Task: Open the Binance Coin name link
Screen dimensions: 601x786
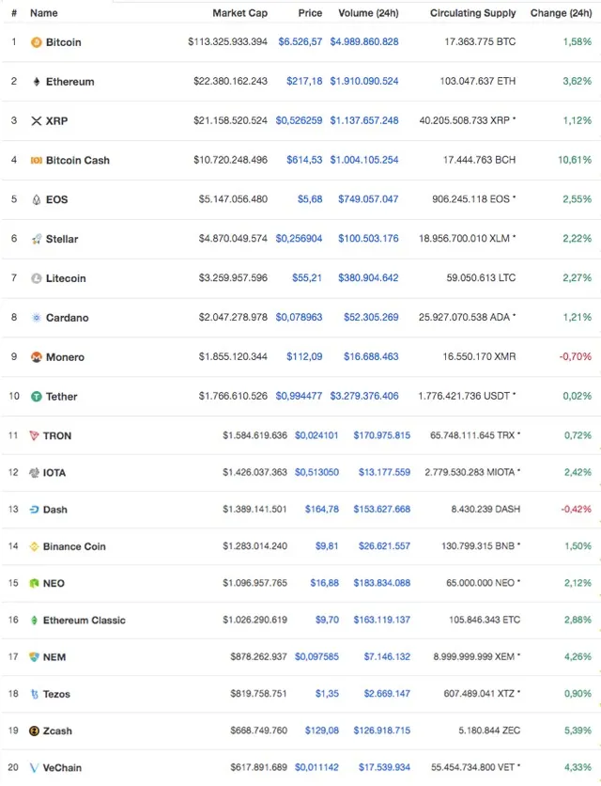Action: click(74, 546)
